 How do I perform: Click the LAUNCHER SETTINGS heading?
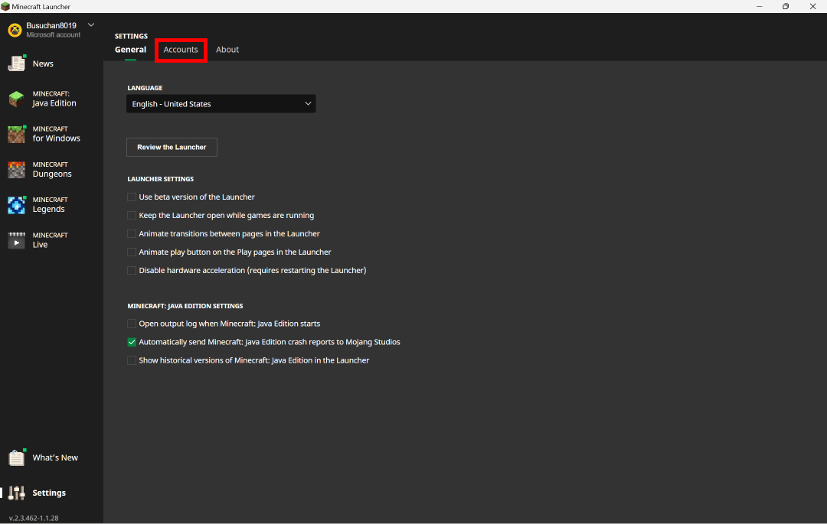click(x=160, y=179)
